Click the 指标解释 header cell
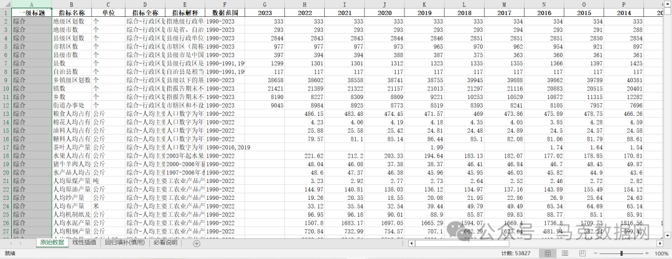 [185, 13]
